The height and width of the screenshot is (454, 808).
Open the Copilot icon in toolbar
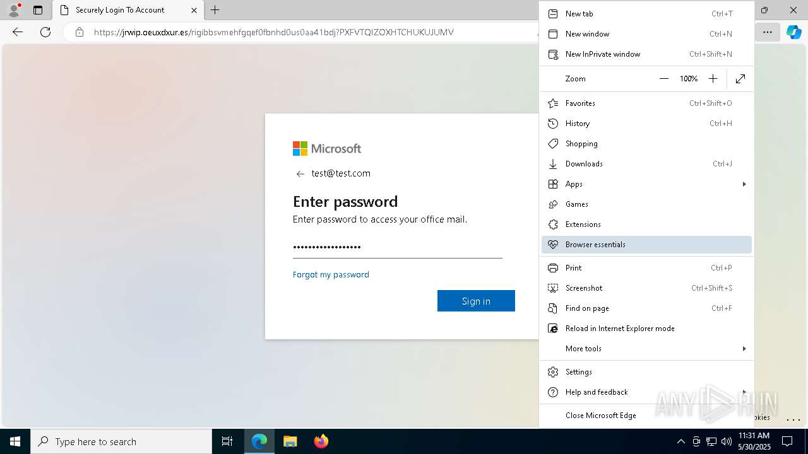tap(793, 32)
